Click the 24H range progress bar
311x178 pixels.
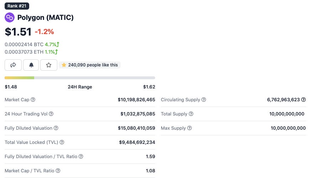[80, 77]
